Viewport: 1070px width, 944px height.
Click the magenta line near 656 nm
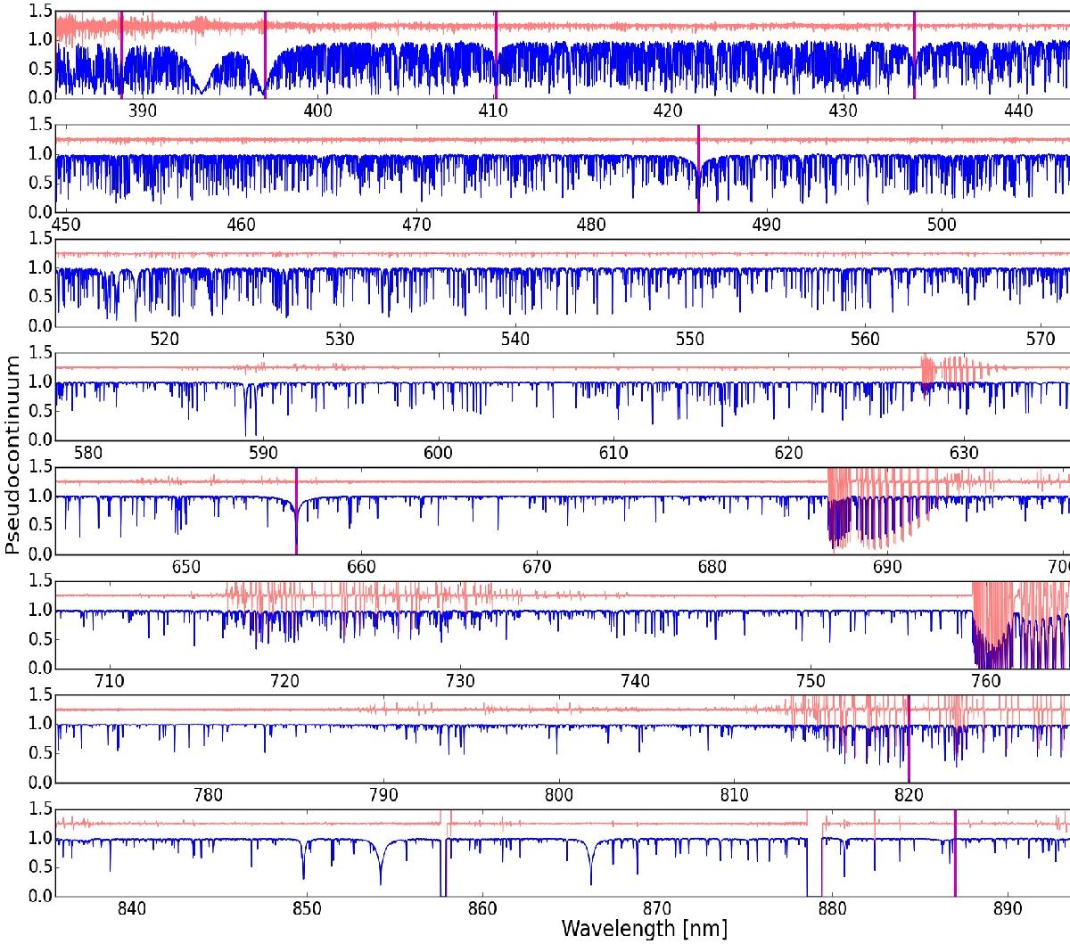[296, 511]
